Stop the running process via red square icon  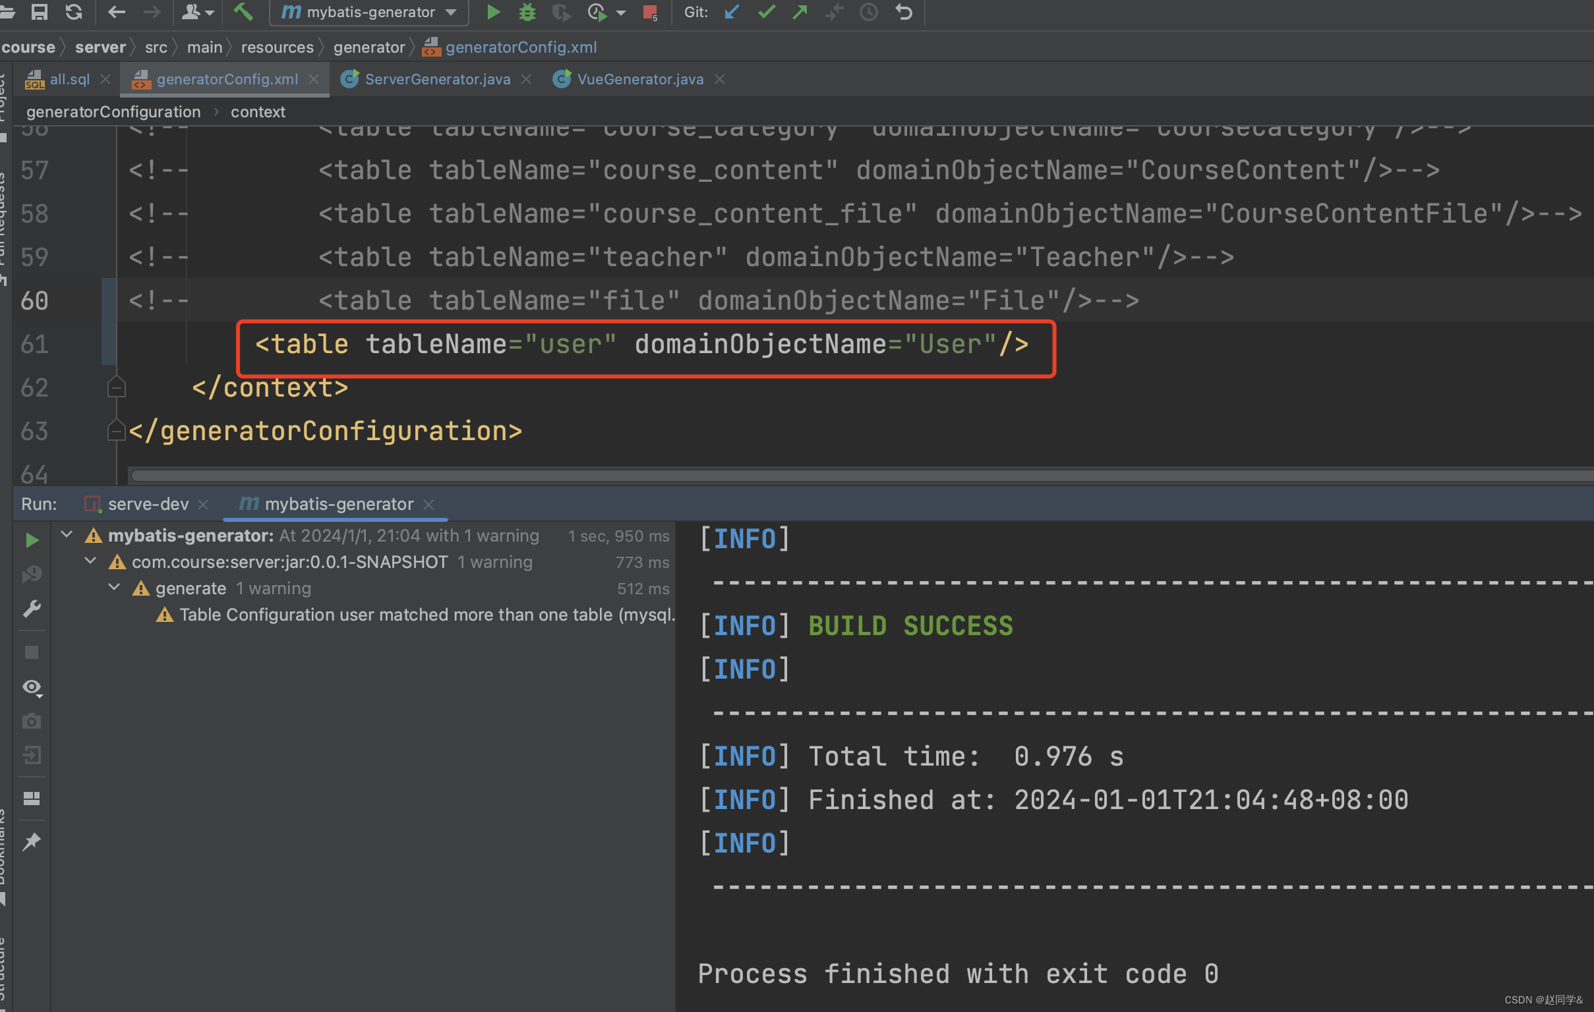click(x=650, y=12)
